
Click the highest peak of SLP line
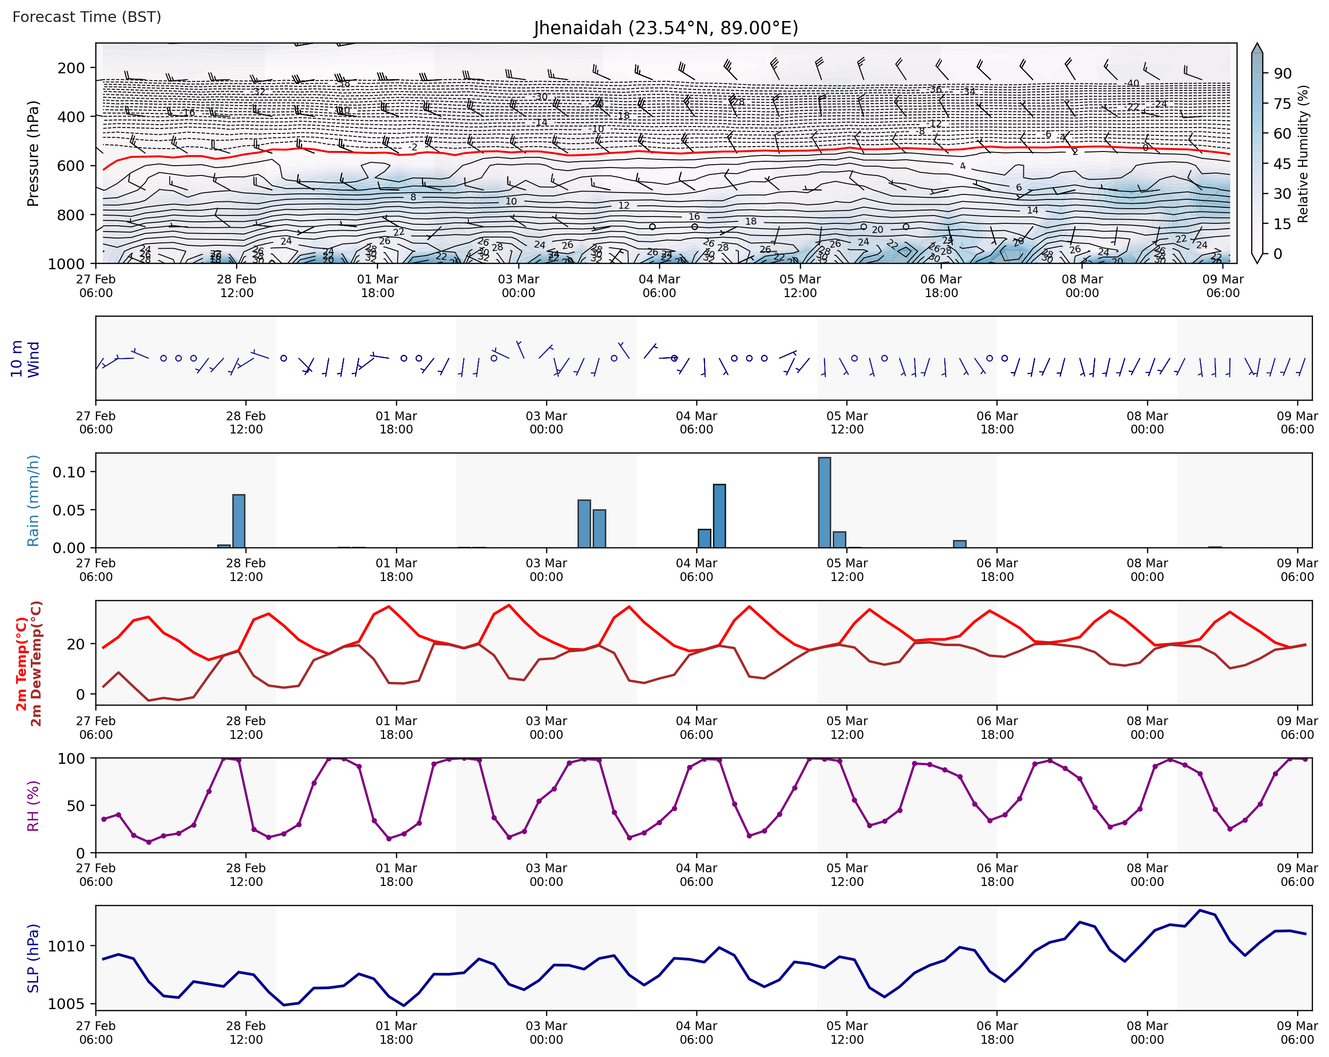[x=1199, y=910]
